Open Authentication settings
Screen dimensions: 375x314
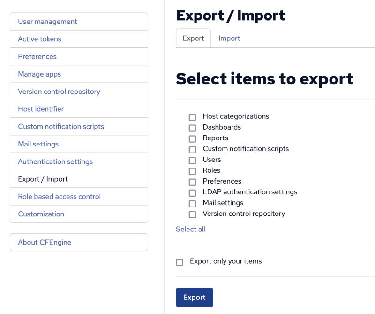(55, 161)
